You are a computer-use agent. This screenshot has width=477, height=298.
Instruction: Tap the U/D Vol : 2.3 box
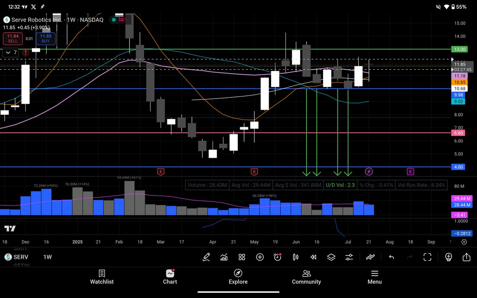coord(340,185)
